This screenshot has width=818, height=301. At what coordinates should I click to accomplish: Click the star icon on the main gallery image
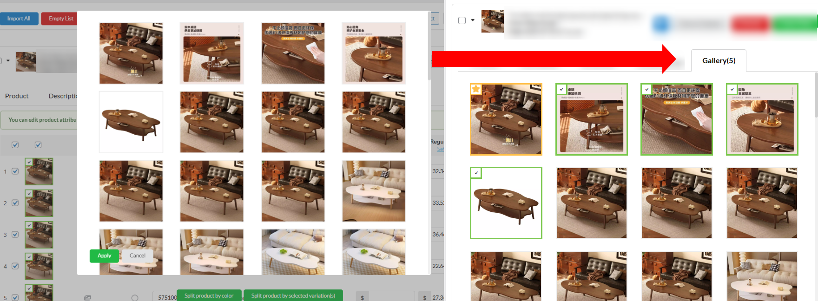pos(476,89)
